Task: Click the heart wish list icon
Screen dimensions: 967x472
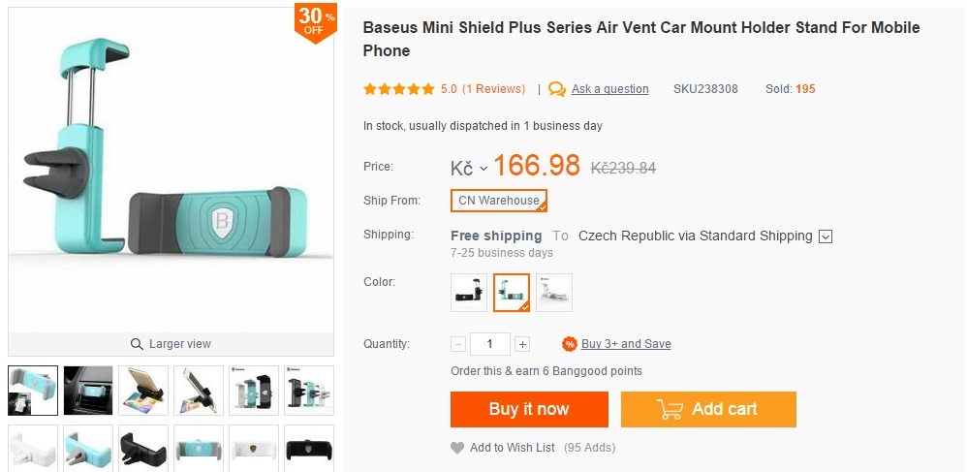Action: point(457,448)
